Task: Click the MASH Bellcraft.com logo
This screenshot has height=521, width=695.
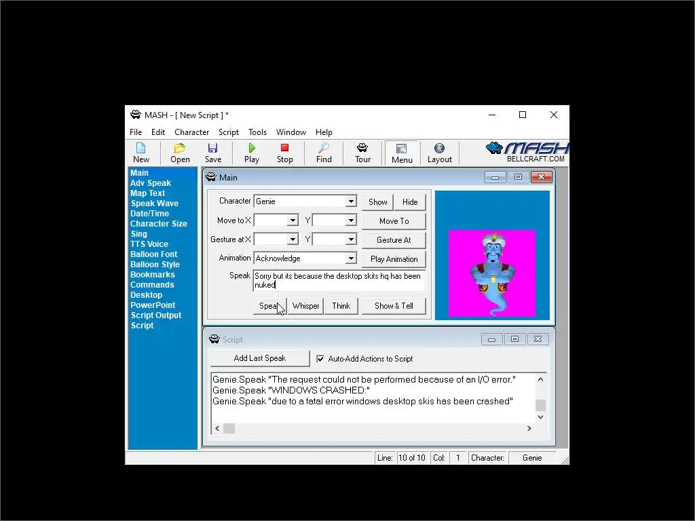Action: pyautogui.click(x=527, y=152)
